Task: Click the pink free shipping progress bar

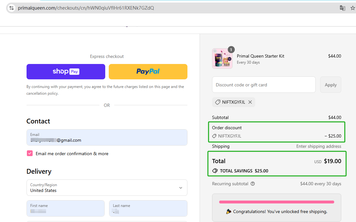Action: 277,202
